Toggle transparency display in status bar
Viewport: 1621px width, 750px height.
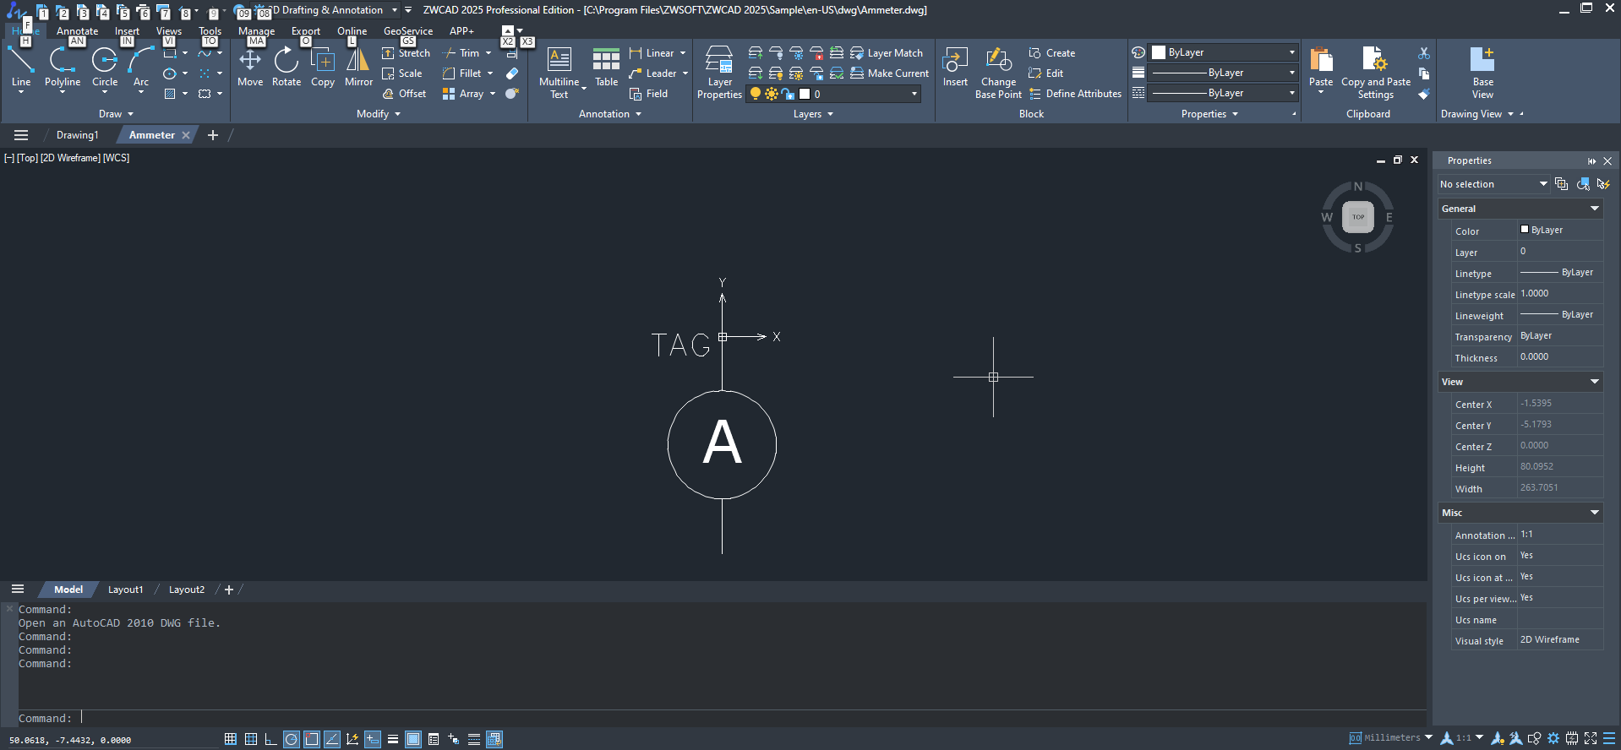tap(413, 739)
